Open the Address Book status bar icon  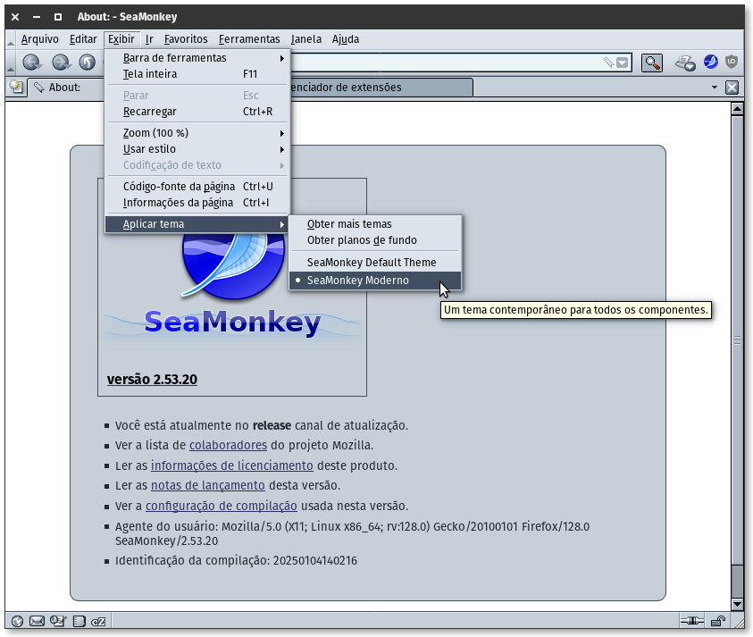coord(79,621)
